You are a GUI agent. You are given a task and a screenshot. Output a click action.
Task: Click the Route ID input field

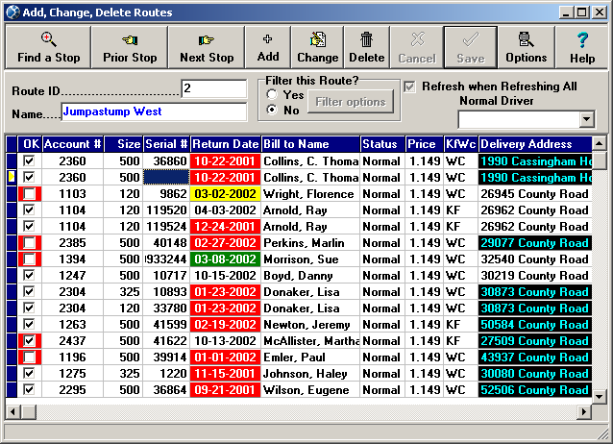click(x=213, y=88)
